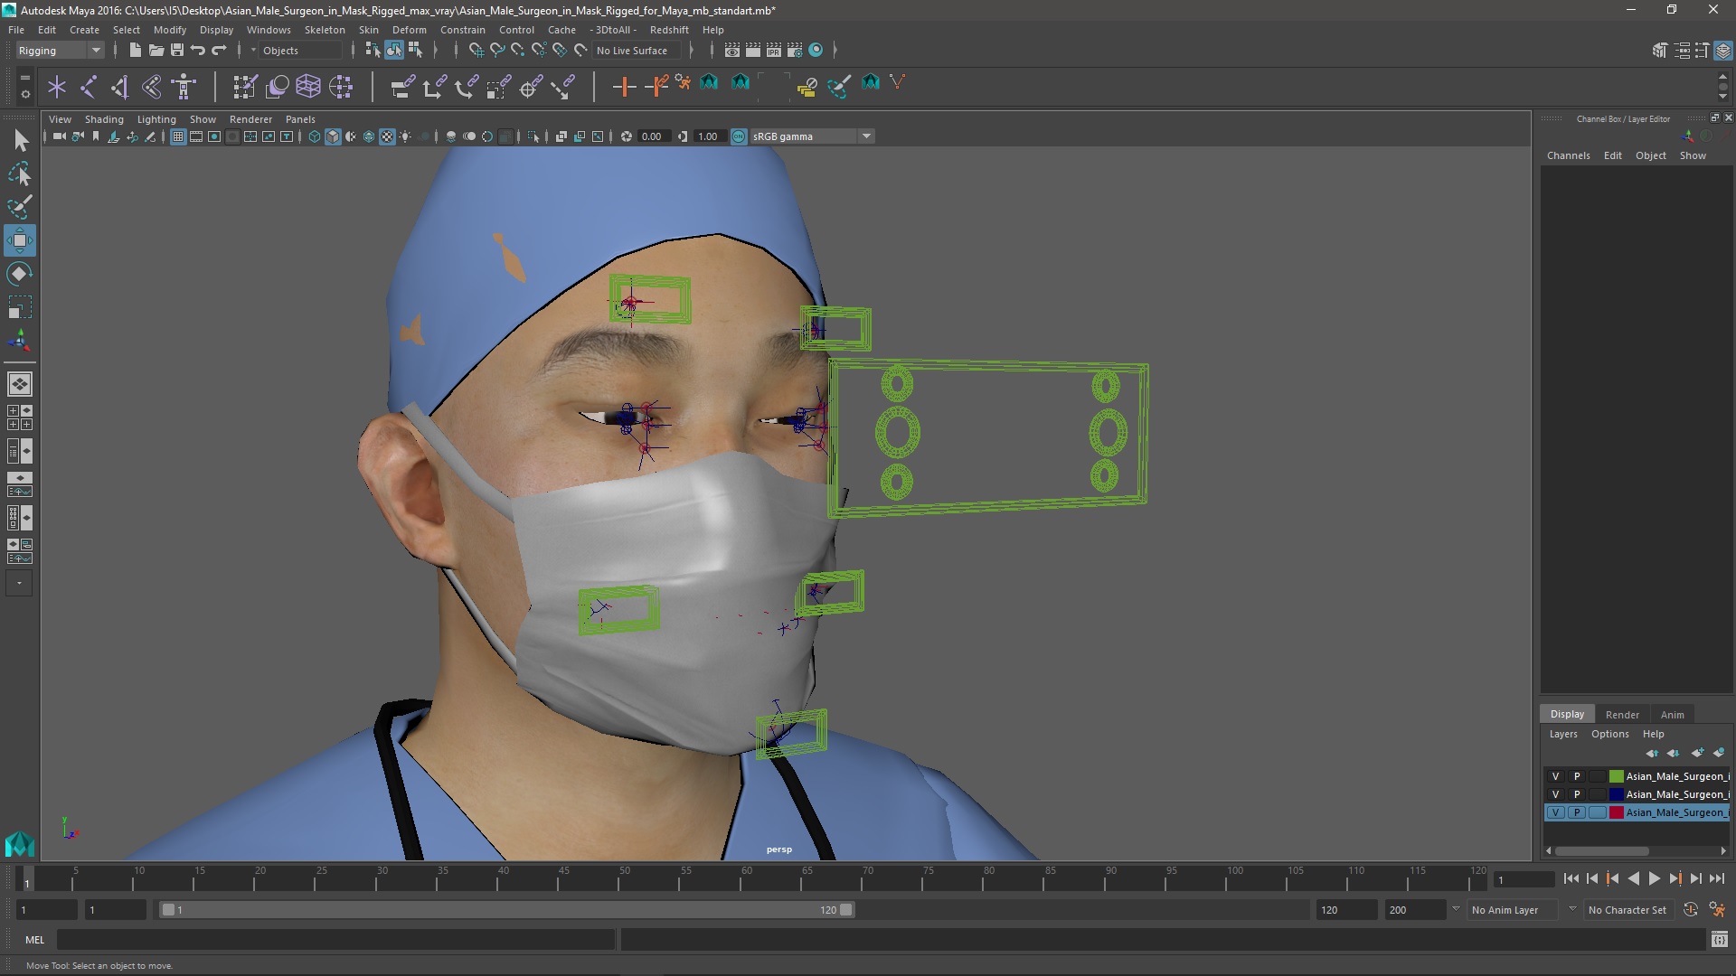Click the Script Editor icon
Viewport: 1736px width, 976px height.
click(x=1719, y=940)
